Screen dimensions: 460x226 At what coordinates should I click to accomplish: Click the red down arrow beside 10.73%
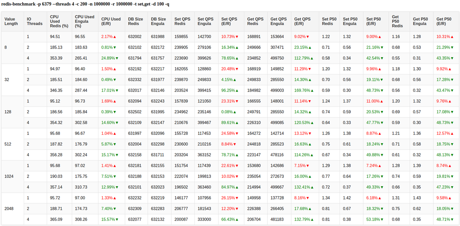pyautogui.click(x=237, y=37)
